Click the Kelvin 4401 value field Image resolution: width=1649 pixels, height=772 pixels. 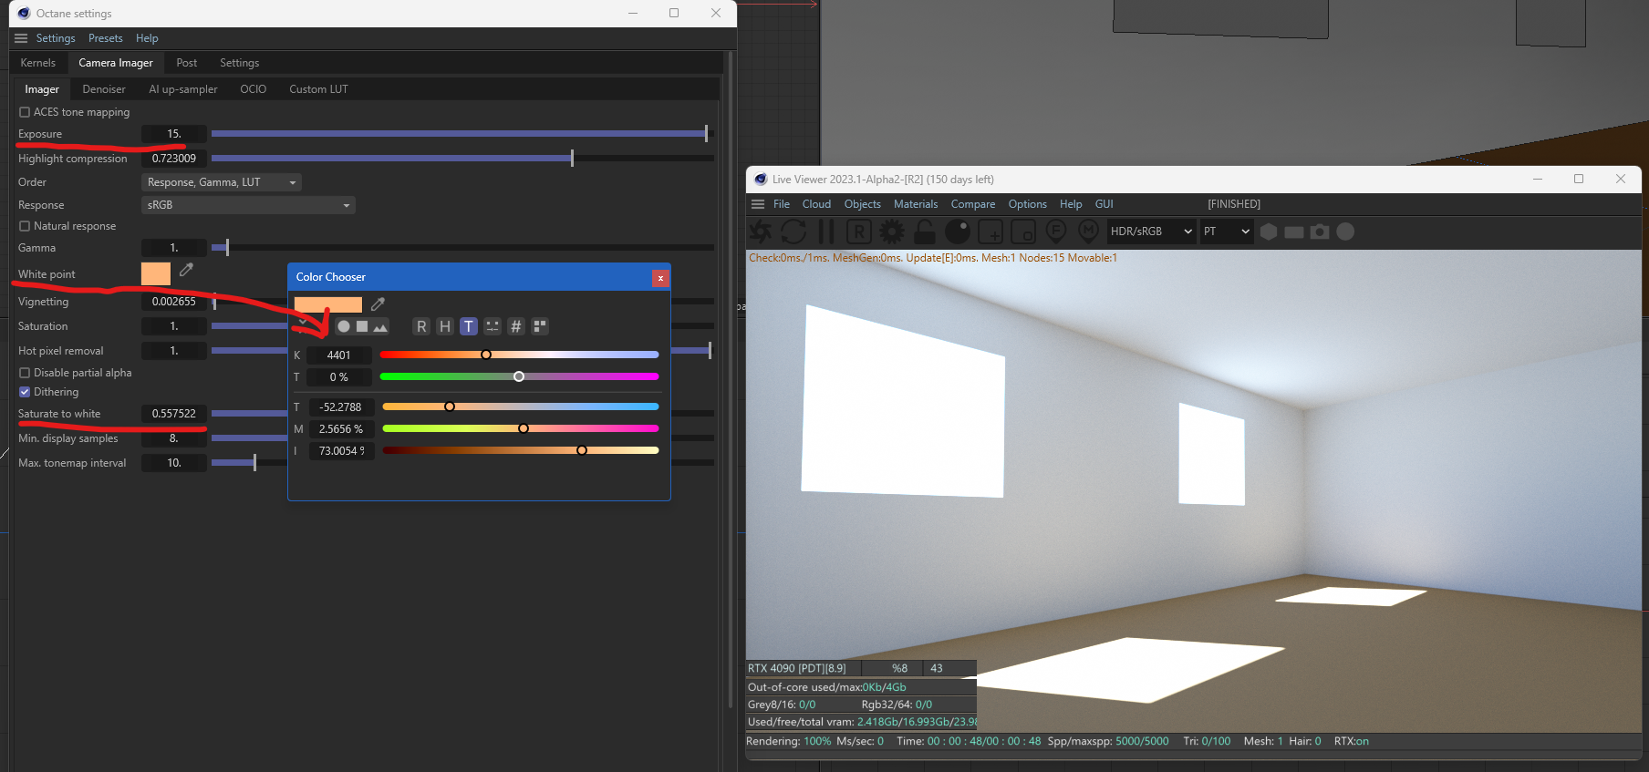click(339, 355)
